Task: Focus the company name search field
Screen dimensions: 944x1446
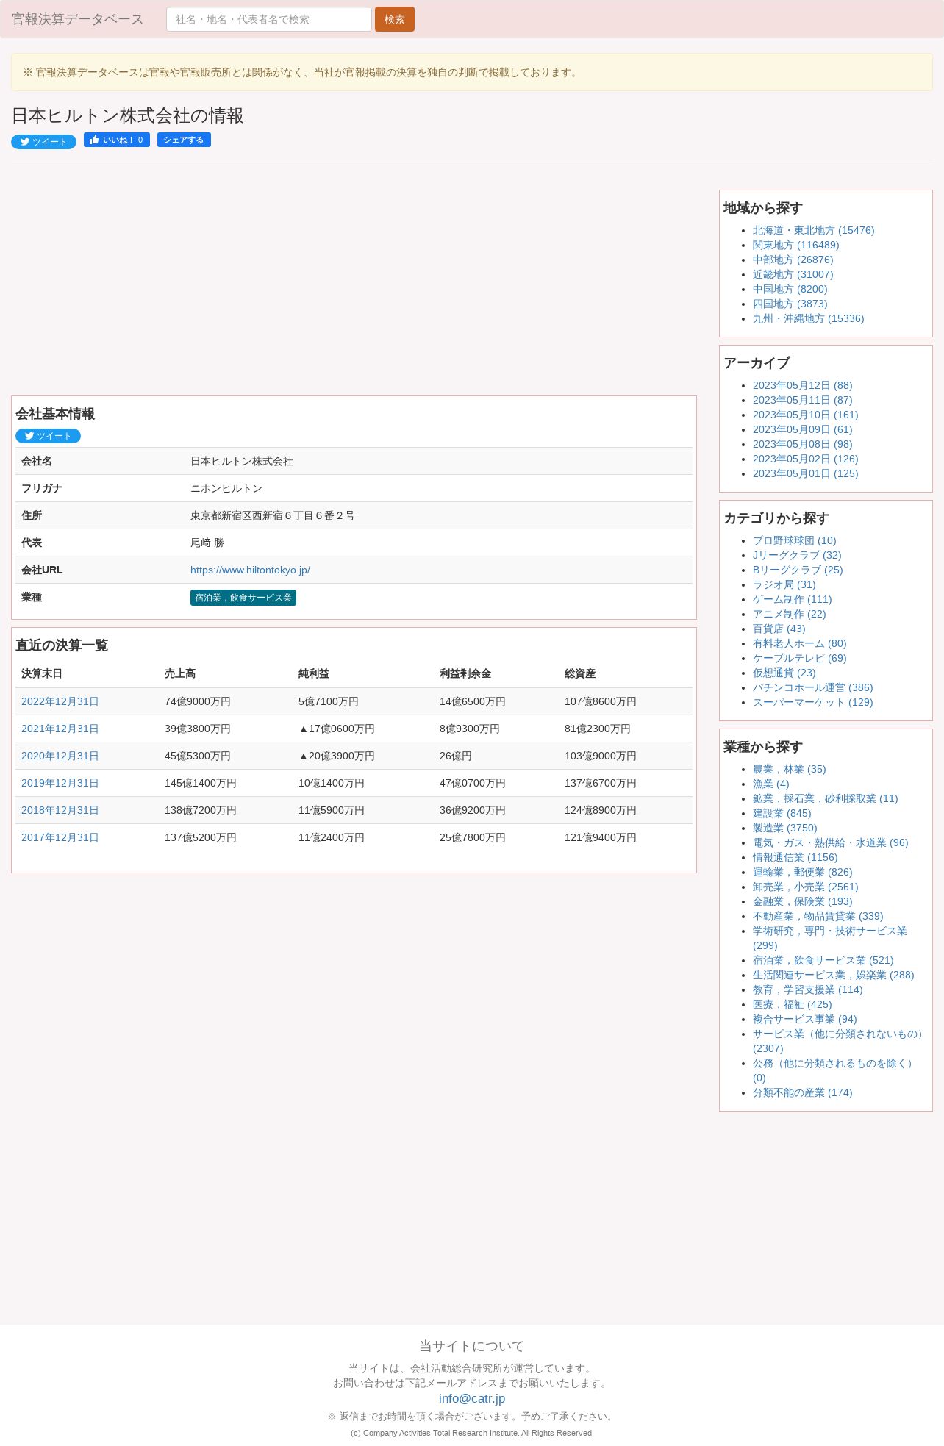Action: [269, 19]
